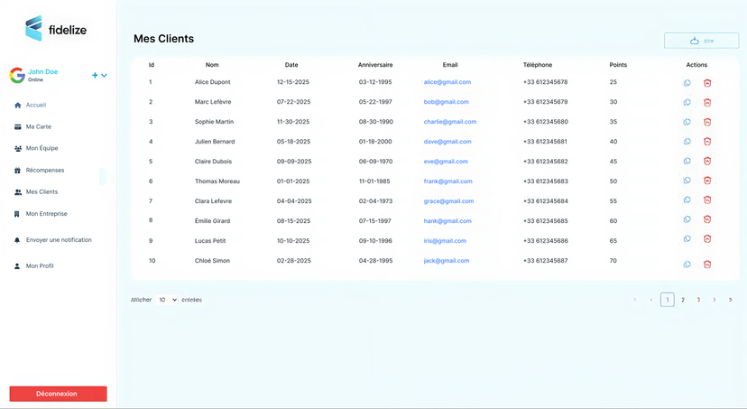Go to Accueil in the sidebar
The height and width of the screenshot is (409, 747).
pos(31,105)
